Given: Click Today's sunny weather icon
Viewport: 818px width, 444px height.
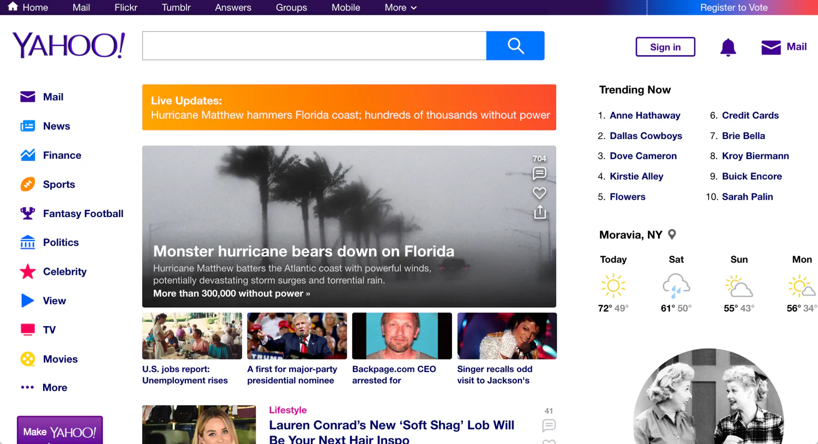Looking at the screenshot, I should pos(613,285).
